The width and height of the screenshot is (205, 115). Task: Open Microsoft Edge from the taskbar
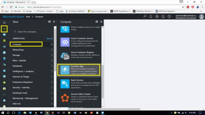coord(19,113)
